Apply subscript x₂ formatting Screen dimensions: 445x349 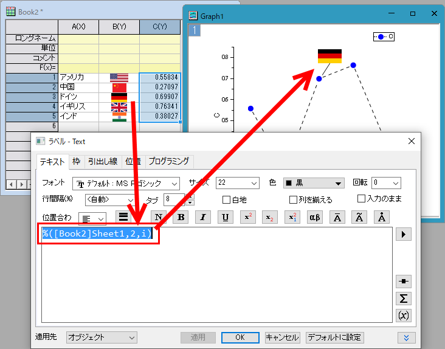pyautogui.click(x=270, y=217)
